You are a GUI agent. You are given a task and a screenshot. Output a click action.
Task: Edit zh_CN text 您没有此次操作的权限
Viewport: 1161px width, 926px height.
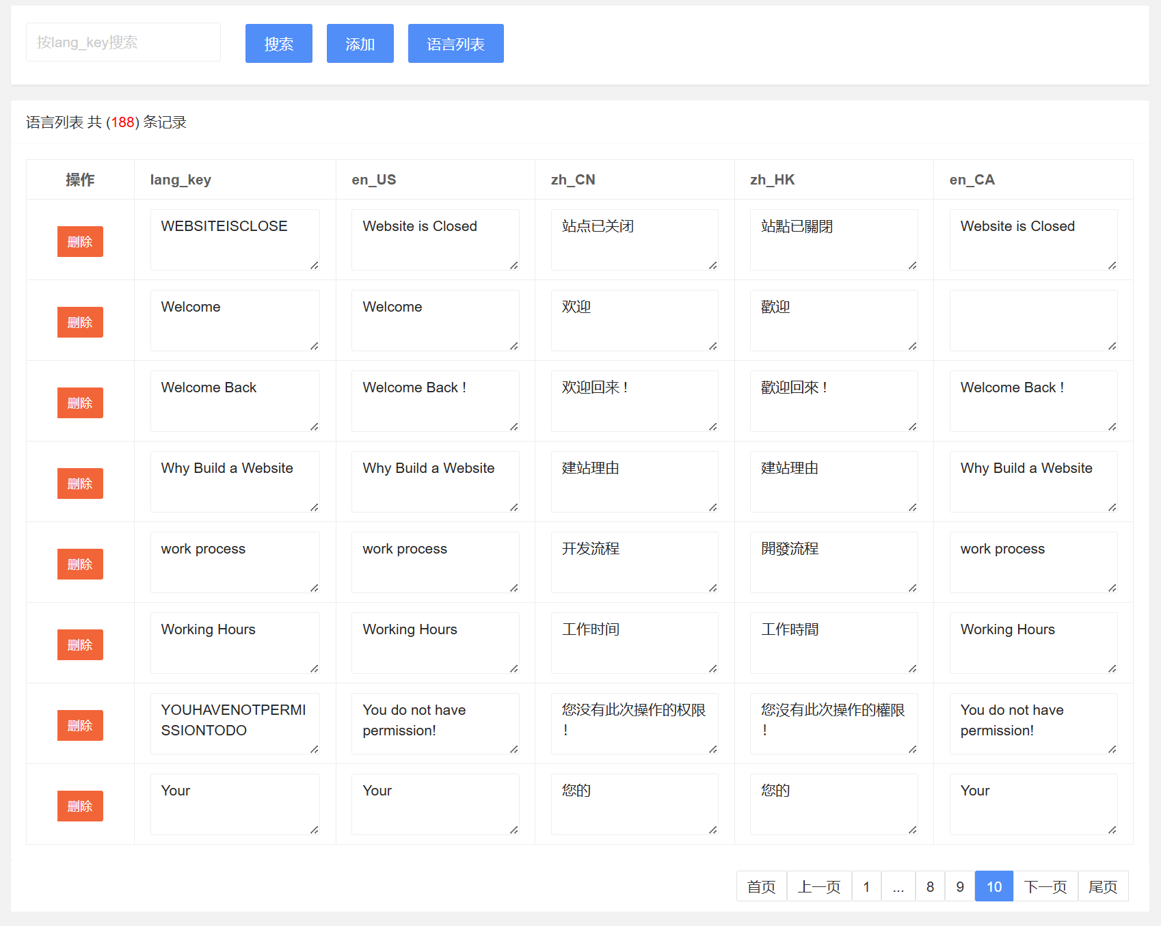tap(635, 724)
